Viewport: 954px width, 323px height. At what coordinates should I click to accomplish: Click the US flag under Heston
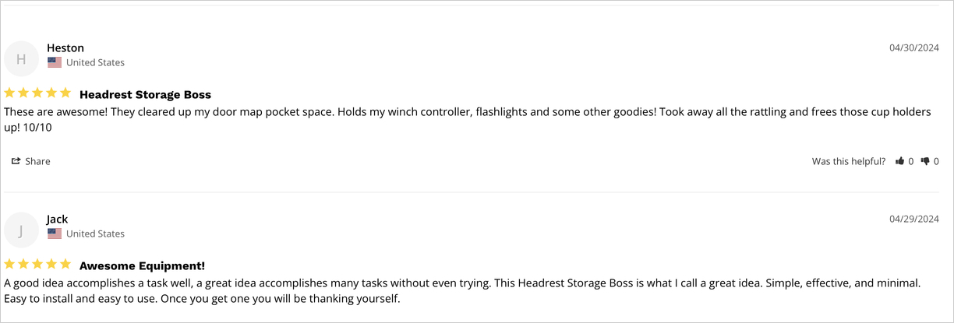54,62
